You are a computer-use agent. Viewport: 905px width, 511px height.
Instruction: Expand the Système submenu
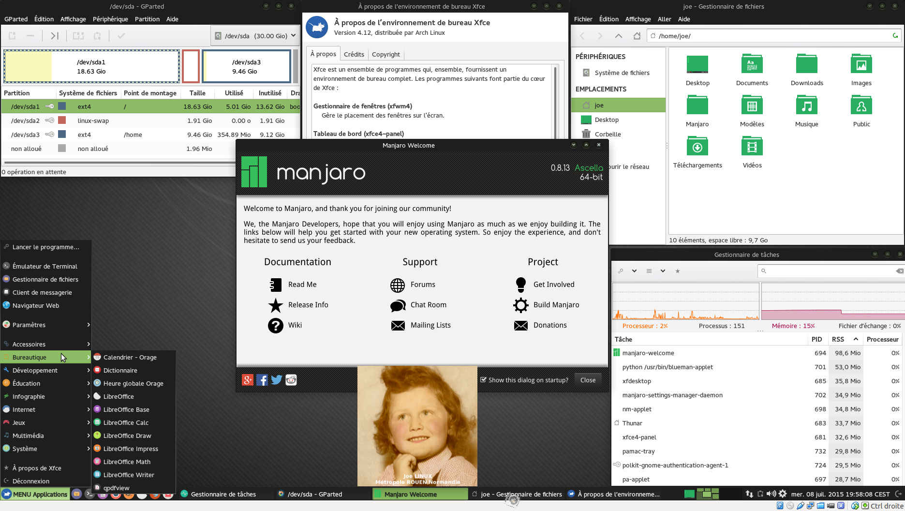pos(46,449)
